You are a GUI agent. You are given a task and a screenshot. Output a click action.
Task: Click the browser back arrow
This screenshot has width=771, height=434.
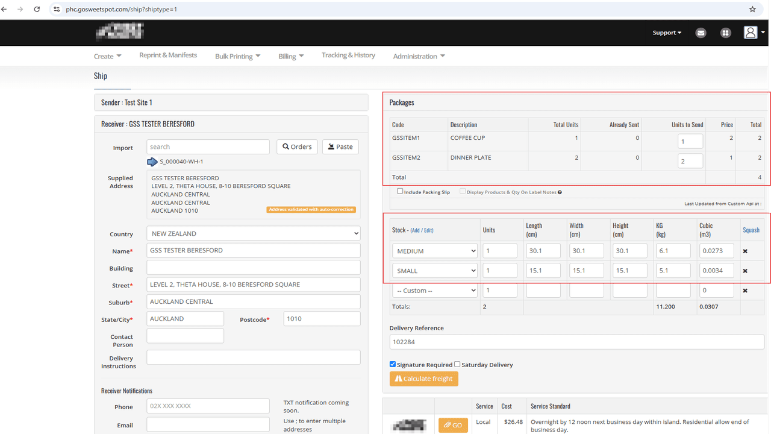coord(5,10)
